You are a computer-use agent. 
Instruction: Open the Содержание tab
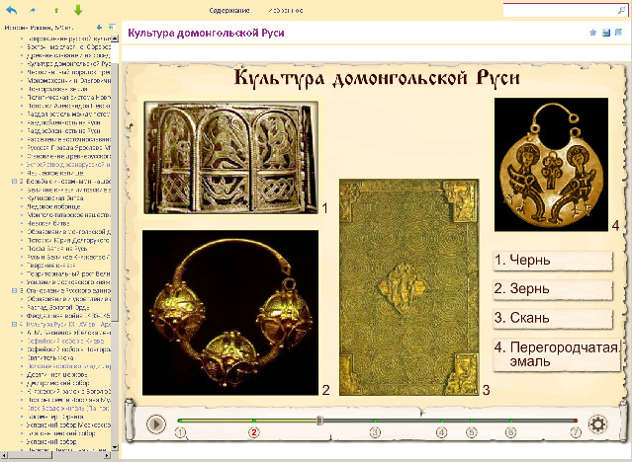[x=228, y=11]
